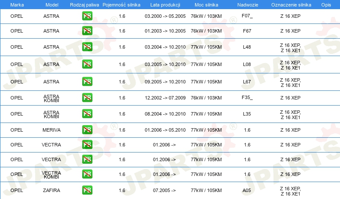Click the Nadwozie column header
Screen dimensions: 340x199
[x=248, y=5]
